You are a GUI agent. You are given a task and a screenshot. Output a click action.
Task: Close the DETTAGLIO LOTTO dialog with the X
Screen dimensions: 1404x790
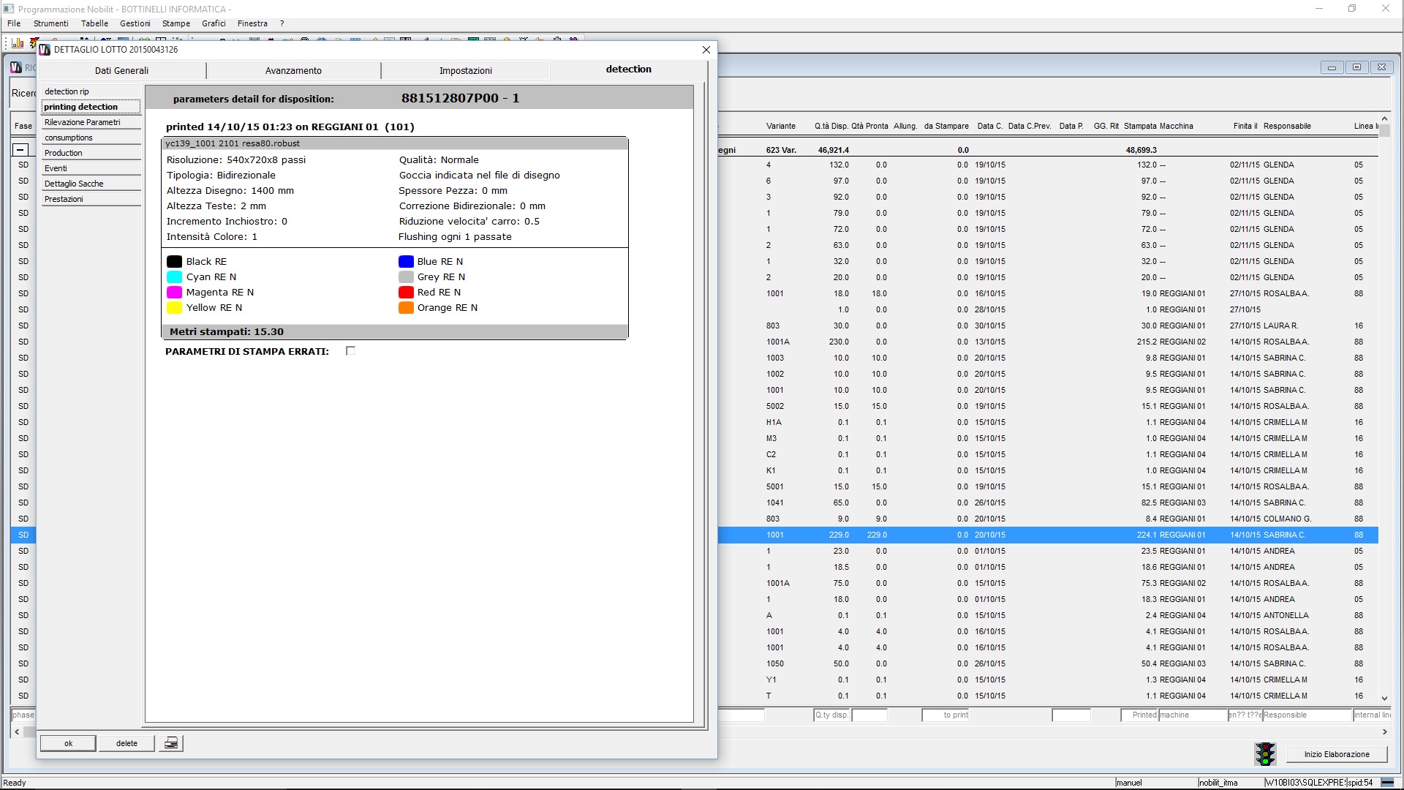click(x=706, y=50)
